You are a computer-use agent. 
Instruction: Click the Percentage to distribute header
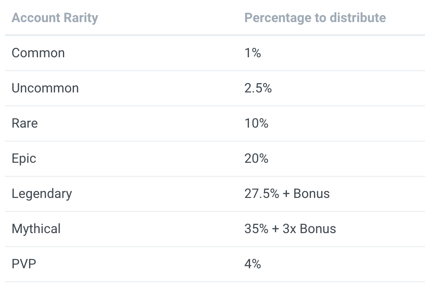coord(315,18)
